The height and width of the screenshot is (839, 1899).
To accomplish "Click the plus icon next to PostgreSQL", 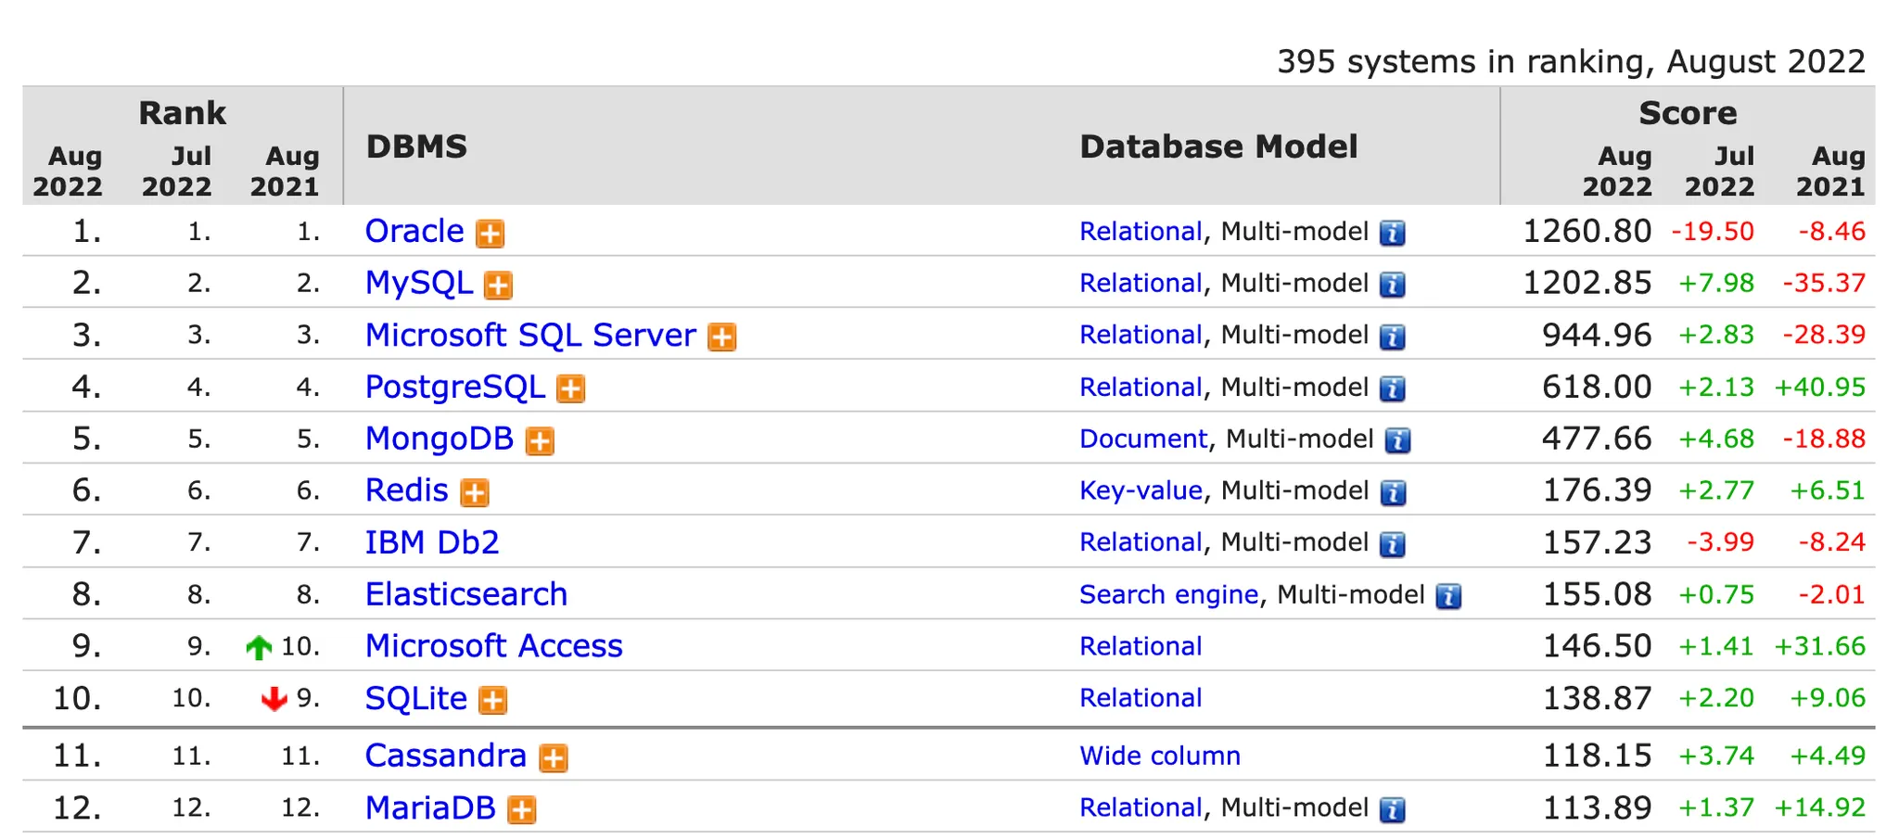I will click(570, 389).
